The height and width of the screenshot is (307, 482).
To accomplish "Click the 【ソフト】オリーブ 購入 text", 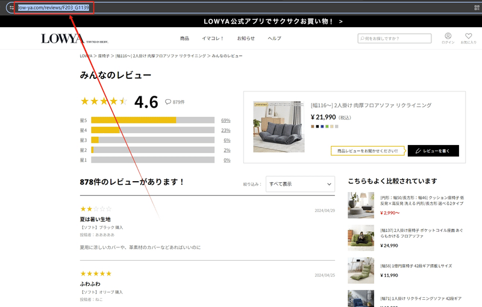I will tap(101, 292).
